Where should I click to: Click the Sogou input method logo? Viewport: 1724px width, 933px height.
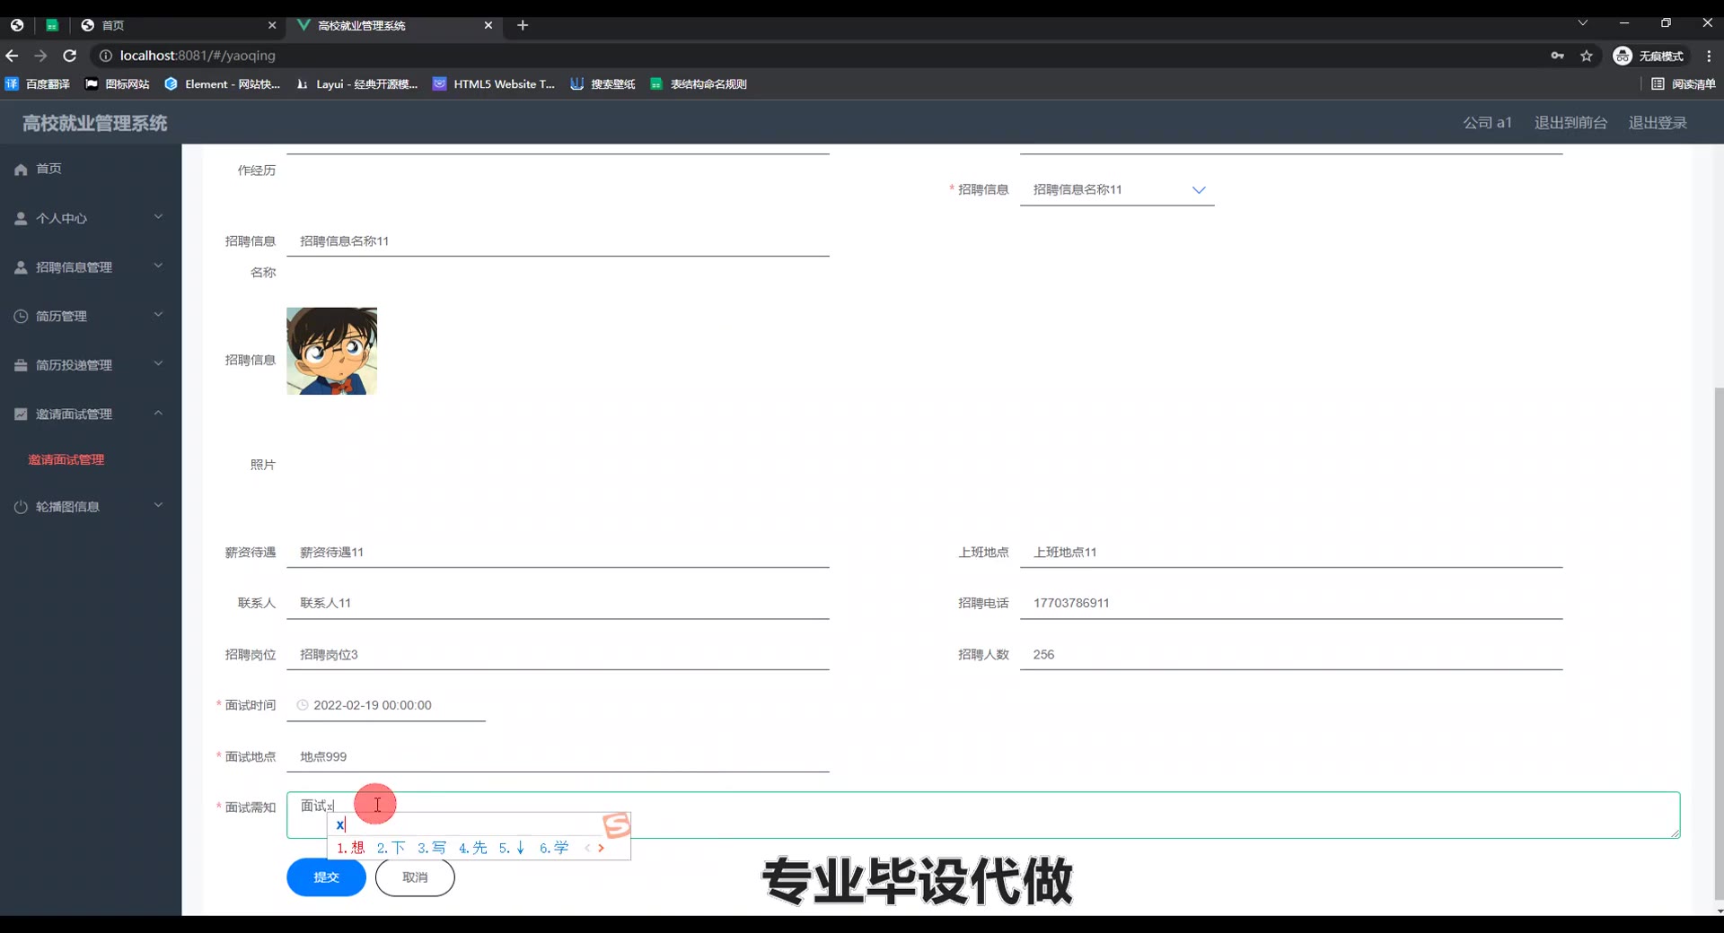pyautogui.click(x=617, y=824)
